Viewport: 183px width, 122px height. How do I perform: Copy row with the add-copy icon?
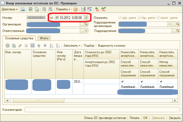(14, 46)
